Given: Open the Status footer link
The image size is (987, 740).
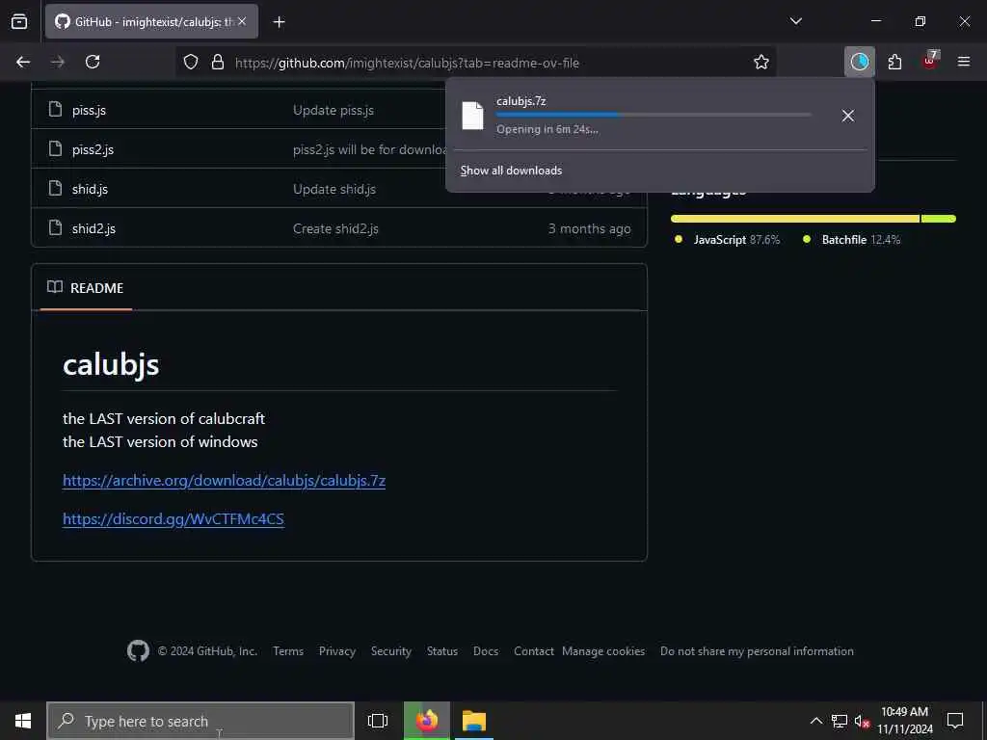Looking at the screenshot, I should (441, 651).
